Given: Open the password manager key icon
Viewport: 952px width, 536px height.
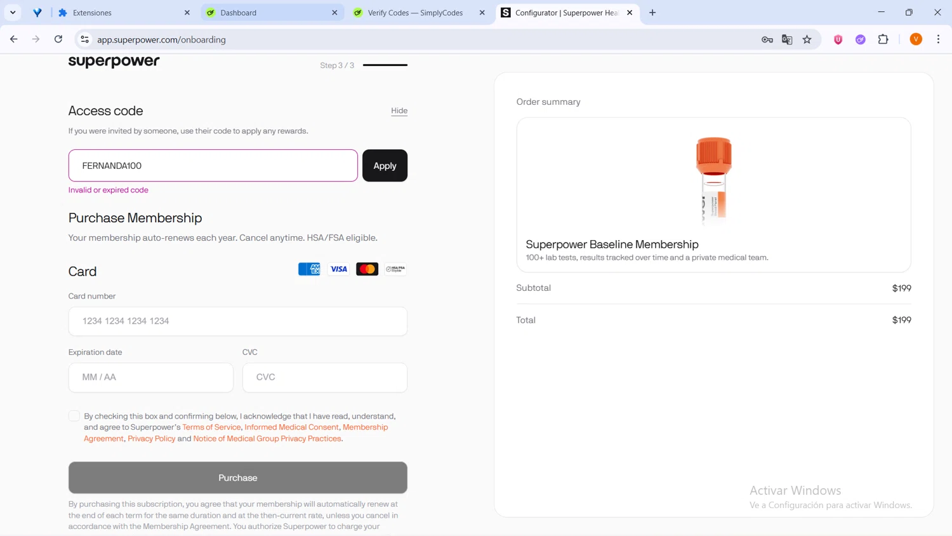Looking at the screenshot, I should [767, 39].
